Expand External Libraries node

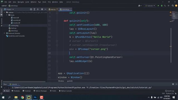[4, 33]
